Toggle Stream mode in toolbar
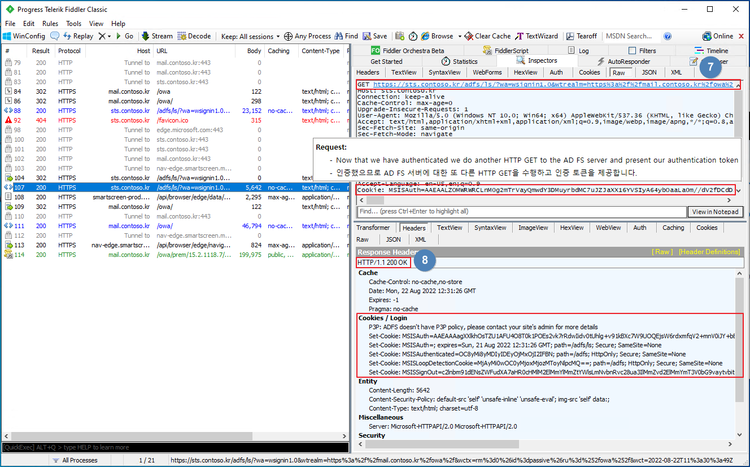Viewport: 750px width, 467px height. pos(157,36)
